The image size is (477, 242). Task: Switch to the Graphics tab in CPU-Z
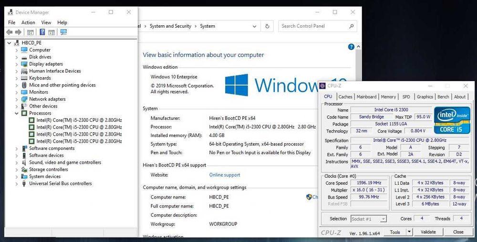click(x=425, y=97)
